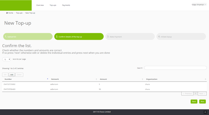Focus the Search input field
Image resolution: width=209 pixels, height=115 pixels.
click(175, 68)
